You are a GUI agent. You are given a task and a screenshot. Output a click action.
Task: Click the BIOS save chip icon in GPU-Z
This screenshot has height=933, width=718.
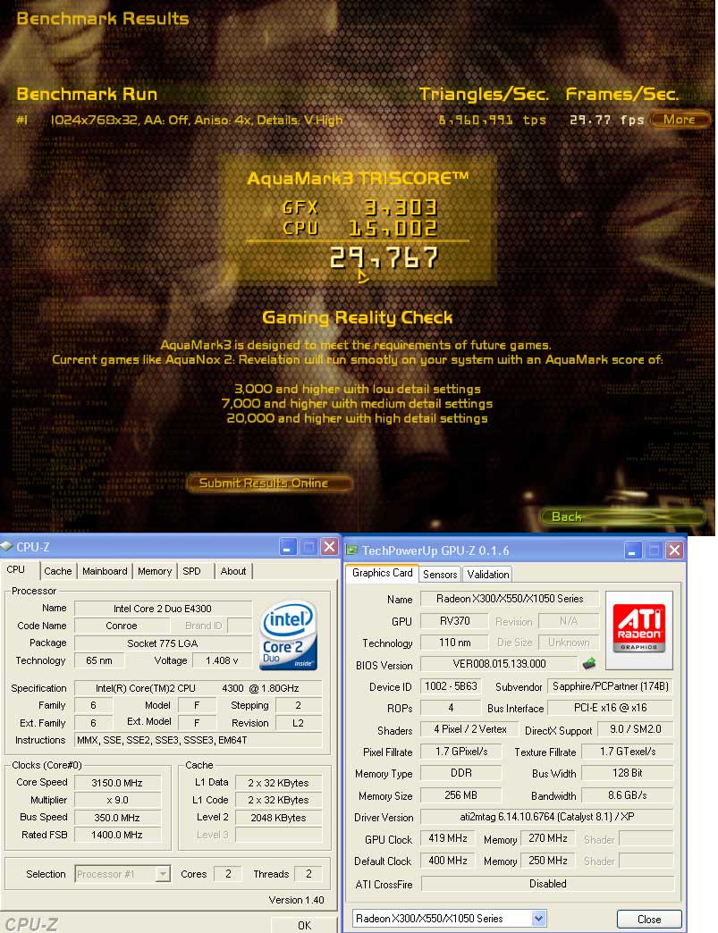point(588,663)
